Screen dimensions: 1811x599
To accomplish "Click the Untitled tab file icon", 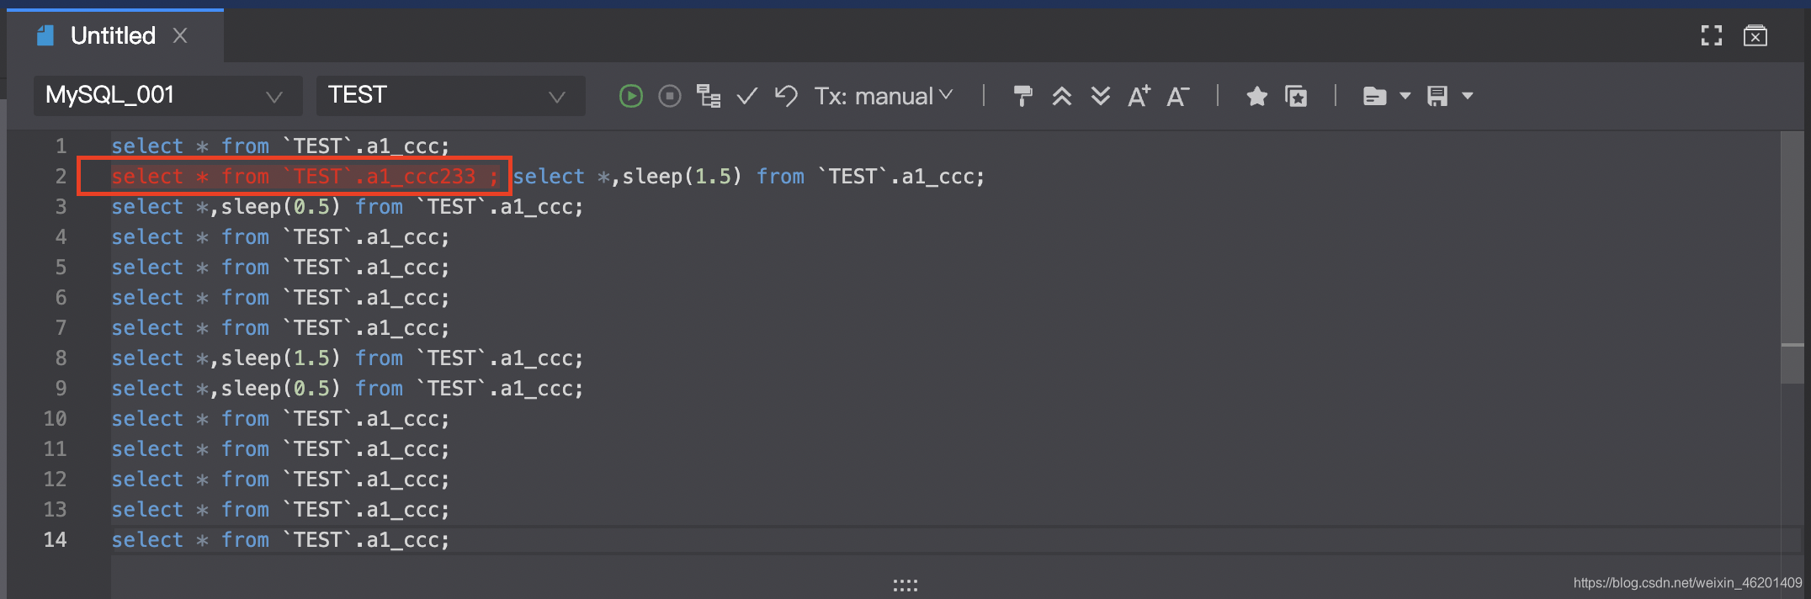I will [x=45, y=35].
